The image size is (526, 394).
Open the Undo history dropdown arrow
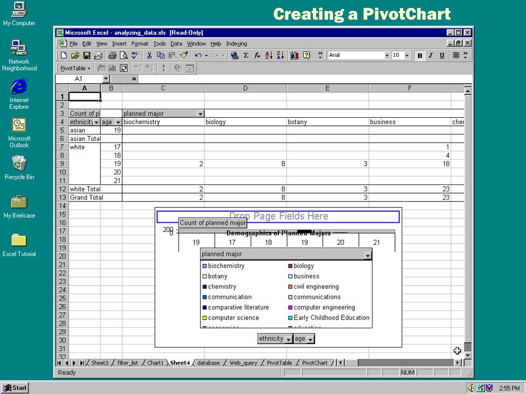pyautogui.click(x=206, y=56)
